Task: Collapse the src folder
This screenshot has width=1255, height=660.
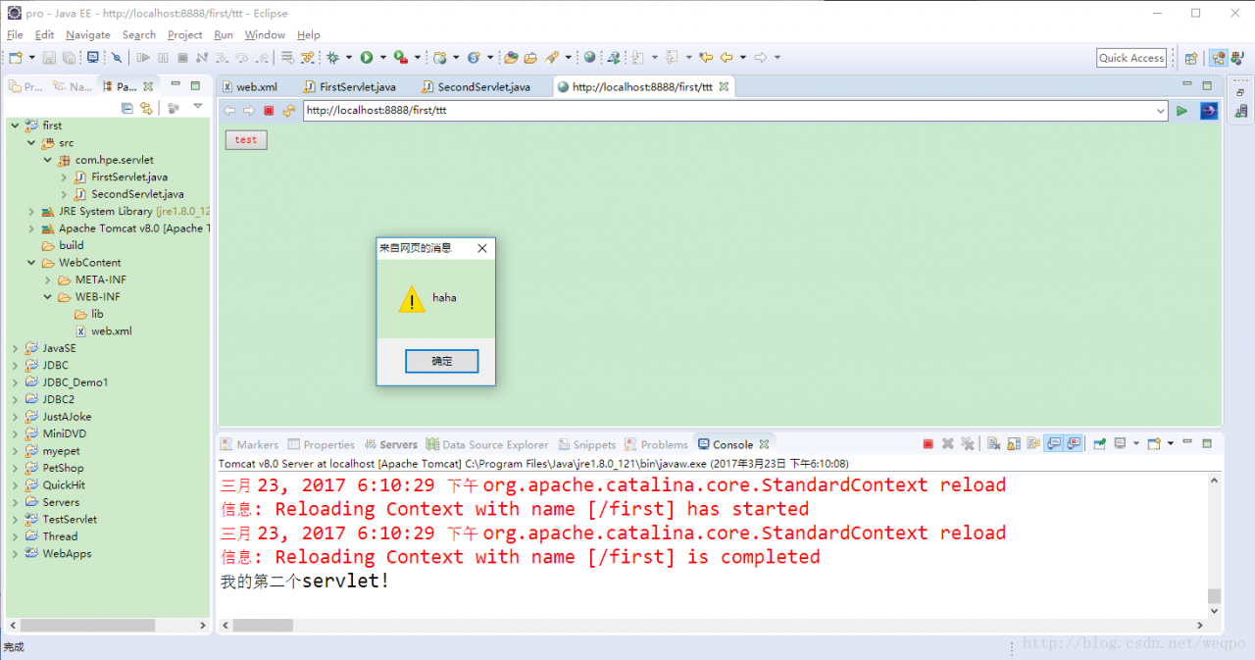Action: (x=31, y=143)
